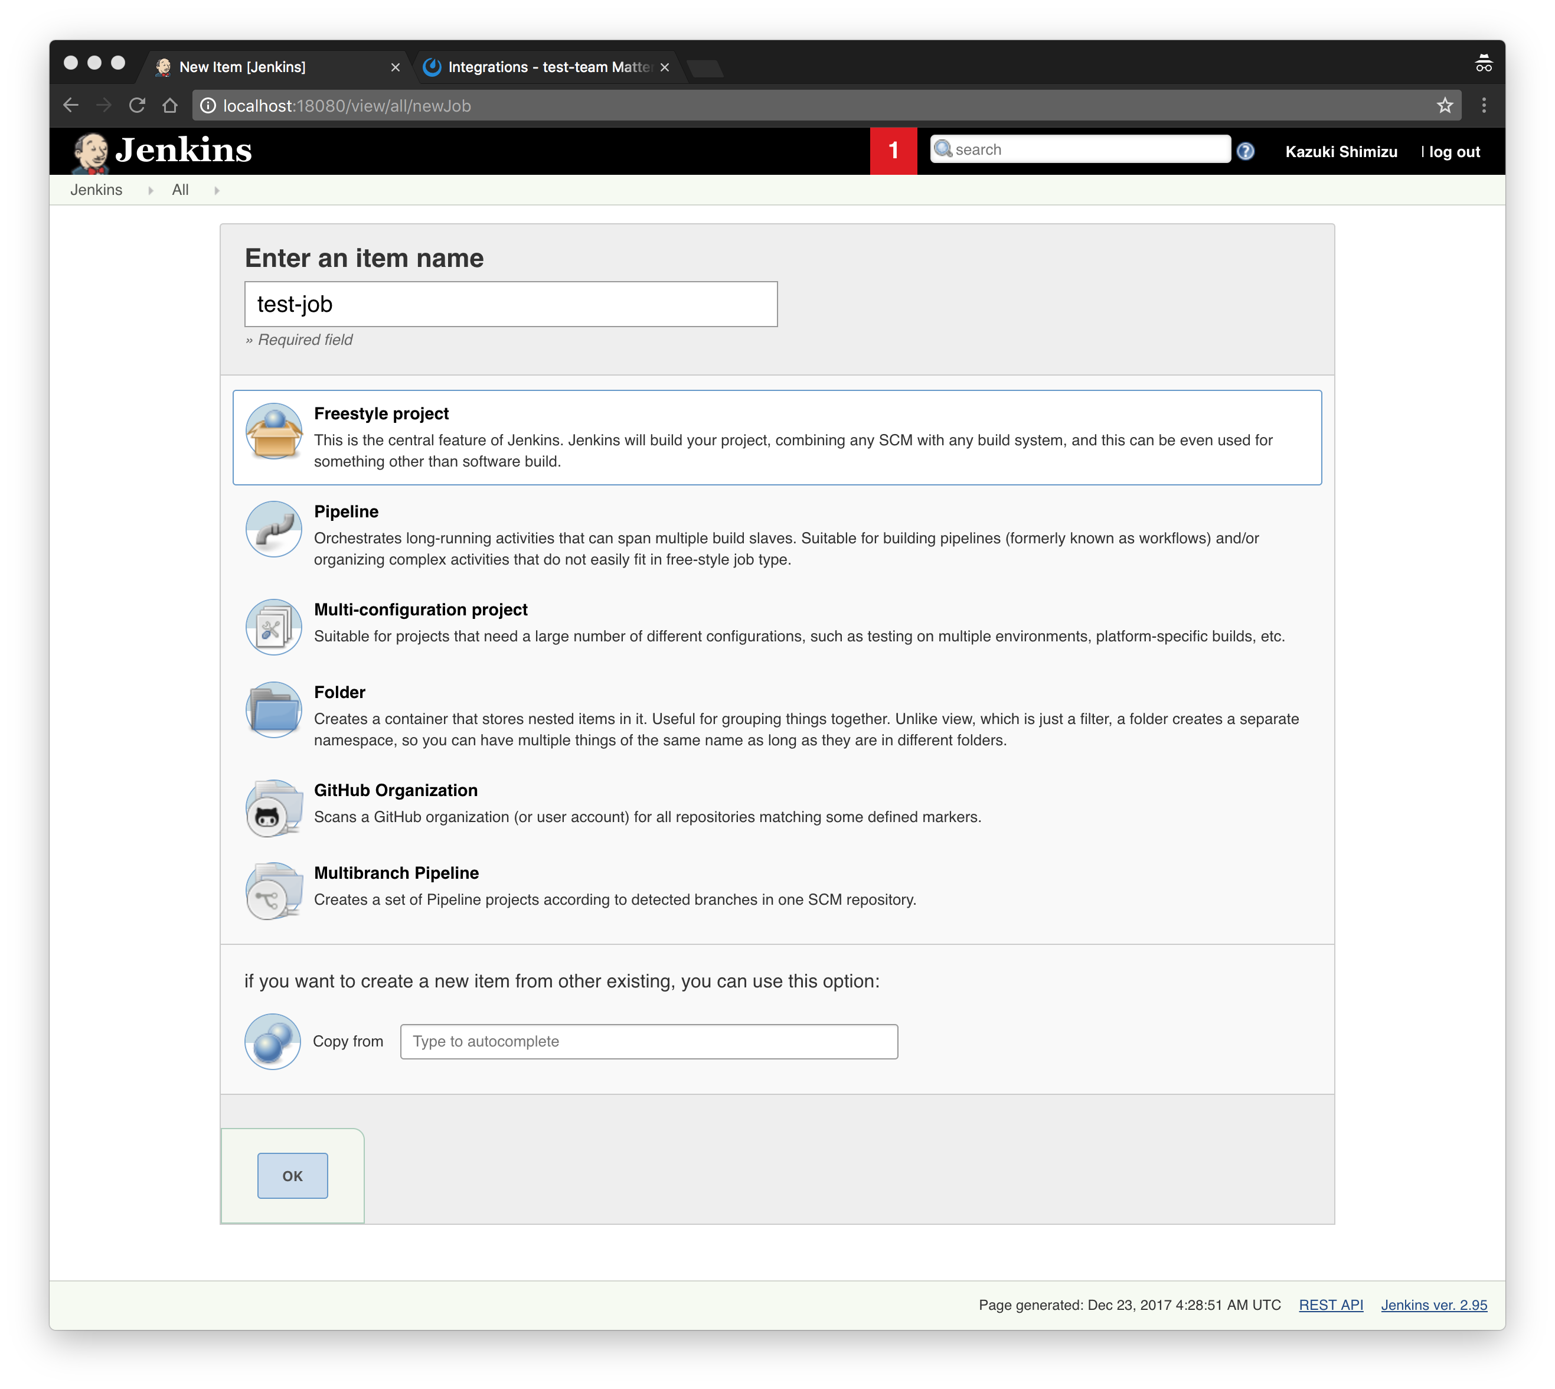
Task: Select the Freestyle project box icon
Action: [274, 431]
